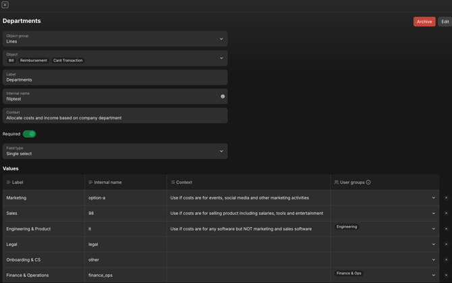Open user groups dropdown for Legal row
Viewport: 452px width, 283px height.
click(434, 245)
